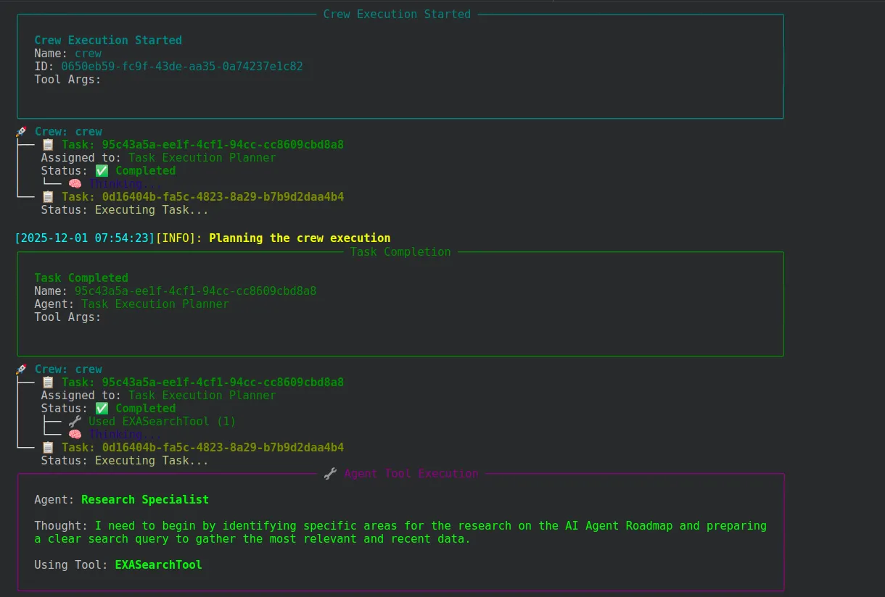Click the rocket icon in the upper Crew tree
The image size is (885, 597).
tap(22, 132)
